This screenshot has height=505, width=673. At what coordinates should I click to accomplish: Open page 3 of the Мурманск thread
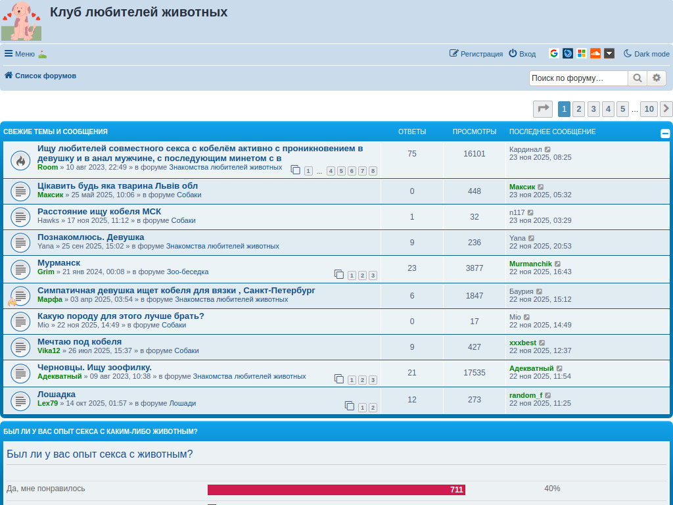pos(373,276)
